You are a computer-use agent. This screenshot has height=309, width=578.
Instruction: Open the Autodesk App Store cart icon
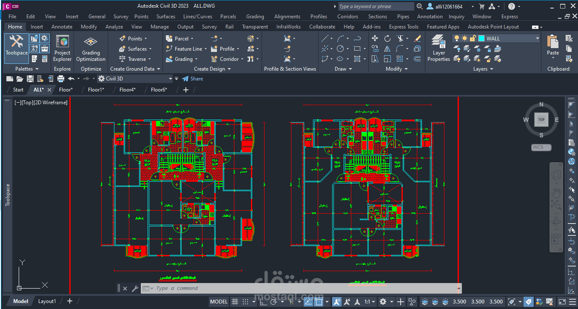482,6
